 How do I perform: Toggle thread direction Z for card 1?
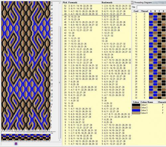(144, 14)
